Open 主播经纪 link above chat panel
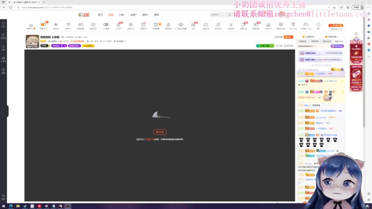The image size is (372, 209). 309,37
